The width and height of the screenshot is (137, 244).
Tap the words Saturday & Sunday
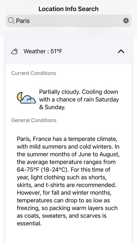79,103
